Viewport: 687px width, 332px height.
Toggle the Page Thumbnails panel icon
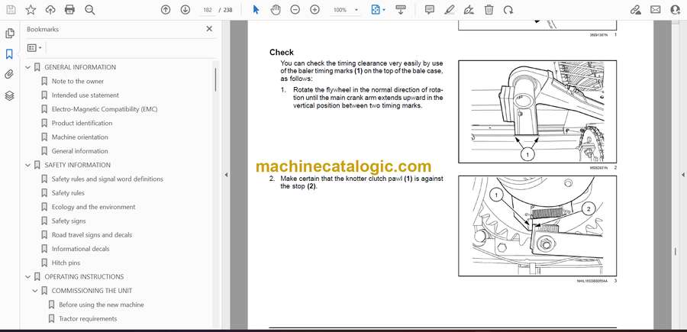pyautogui.click(x=9, y=34)
